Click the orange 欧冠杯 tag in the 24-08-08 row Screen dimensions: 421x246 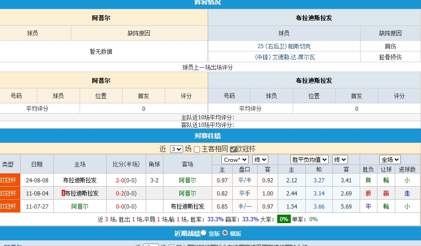[8, 180]
